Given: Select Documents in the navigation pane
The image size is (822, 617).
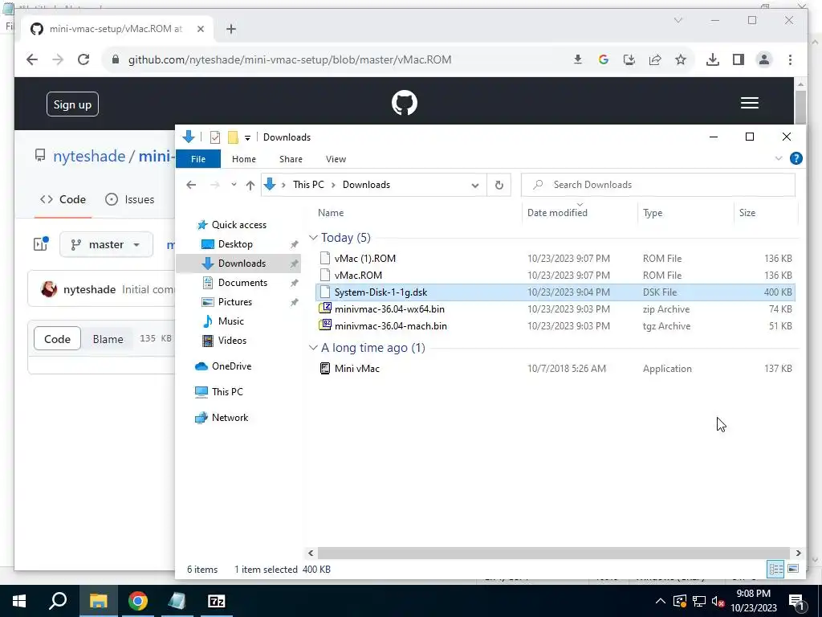Looking at the screenshot, I should coord(242,282).
